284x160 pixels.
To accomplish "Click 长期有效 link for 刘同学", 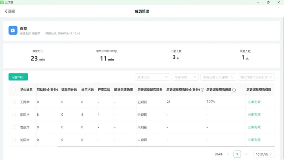I will 254,140.
